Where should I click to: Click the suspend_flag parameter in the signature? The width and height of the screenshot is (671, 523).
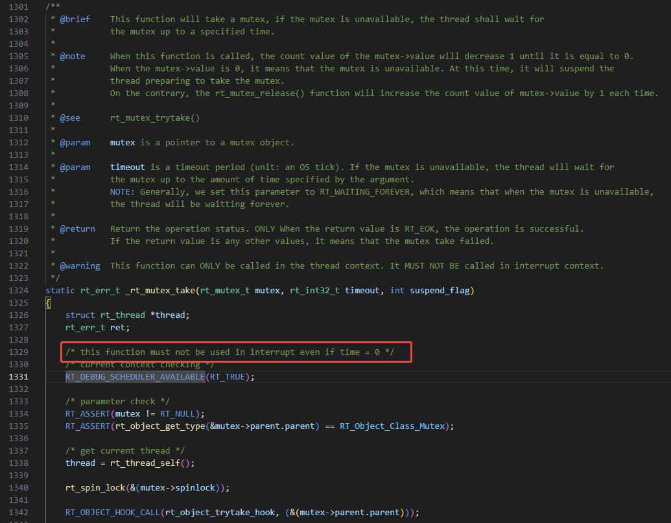(440, 291)
